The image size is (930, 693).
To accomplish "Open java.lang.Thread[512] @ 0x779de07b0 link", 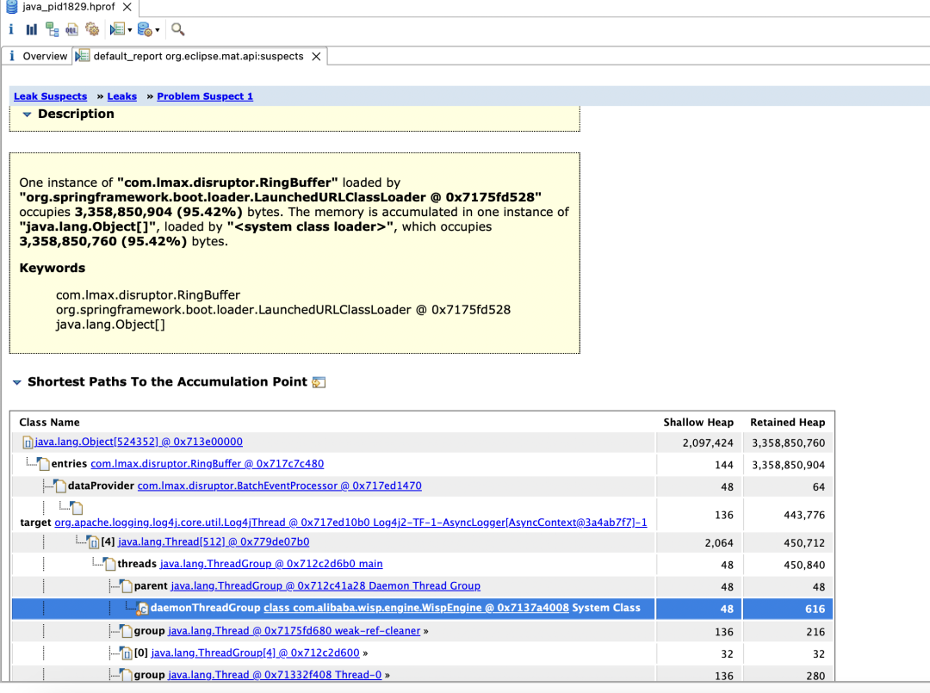I will [214, 541].
